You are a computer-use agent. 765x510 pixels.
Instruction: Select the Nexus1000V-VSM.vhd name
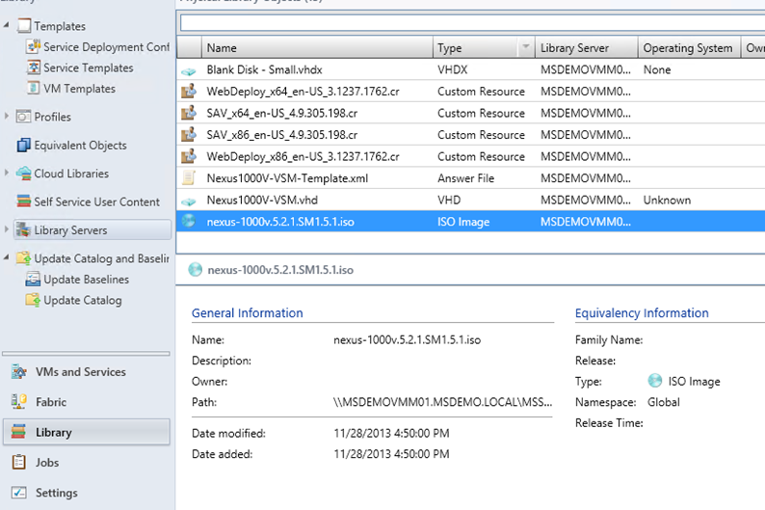tap(262, 201)
